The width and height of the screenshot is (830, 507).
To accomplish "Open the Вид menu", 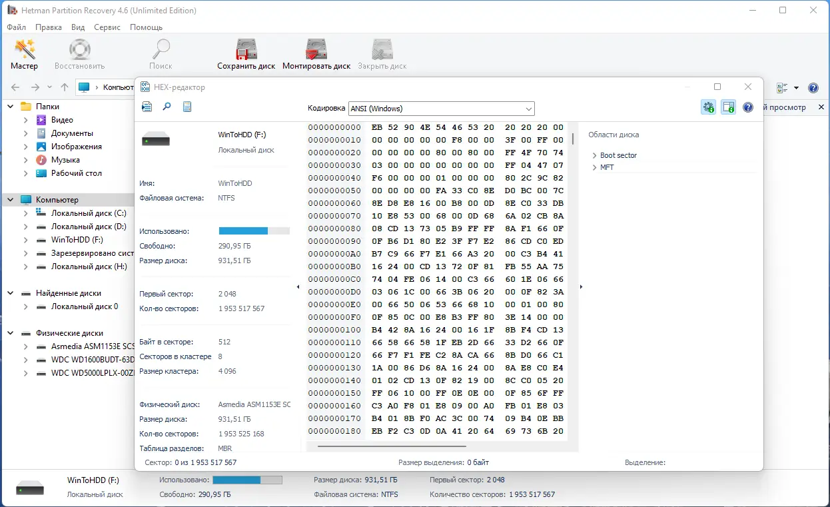I will point(78,27).
